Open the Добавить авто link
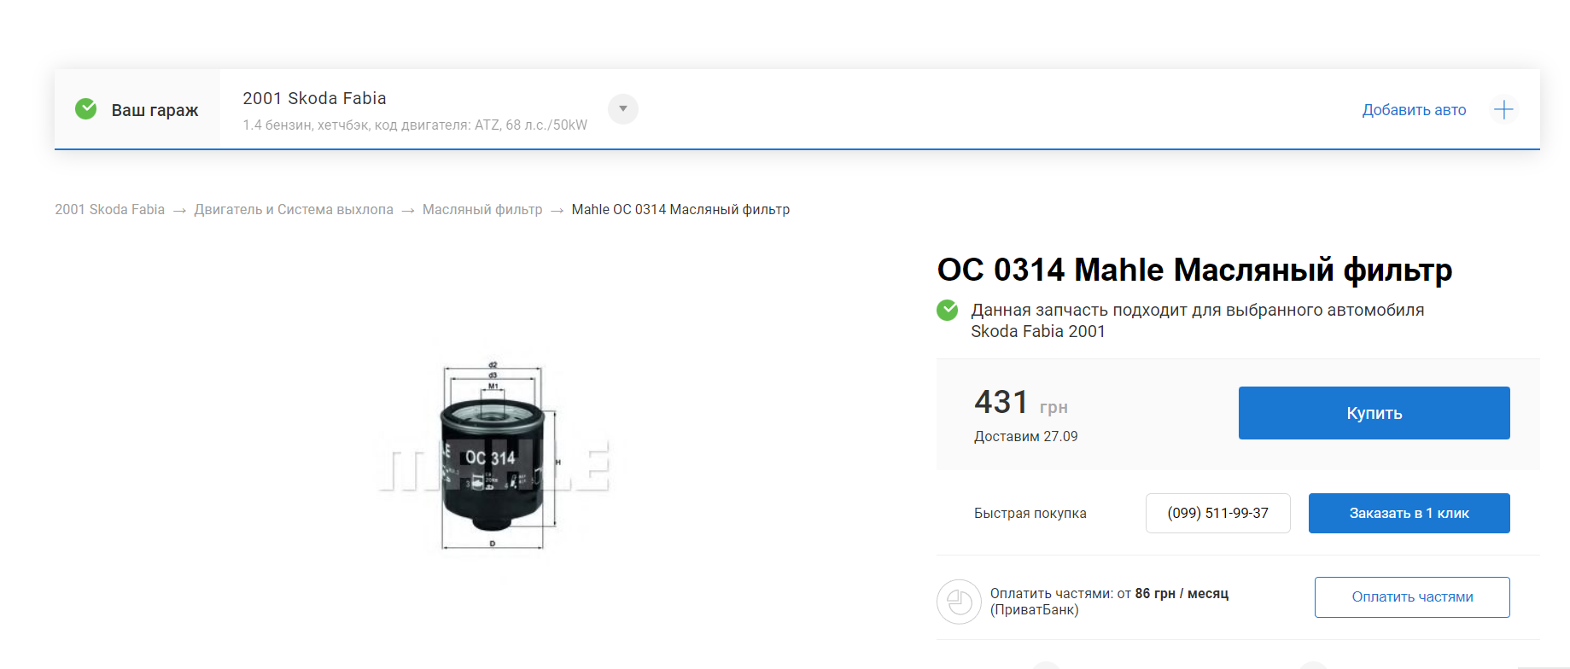Screen dimensions: 1570x669 [1414, 110]
